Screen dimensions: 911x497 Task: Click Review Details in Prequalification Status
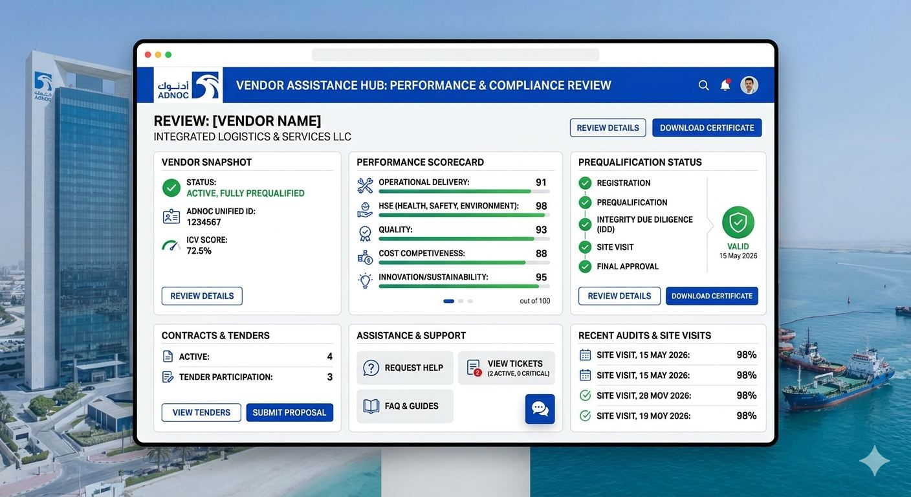619,296
